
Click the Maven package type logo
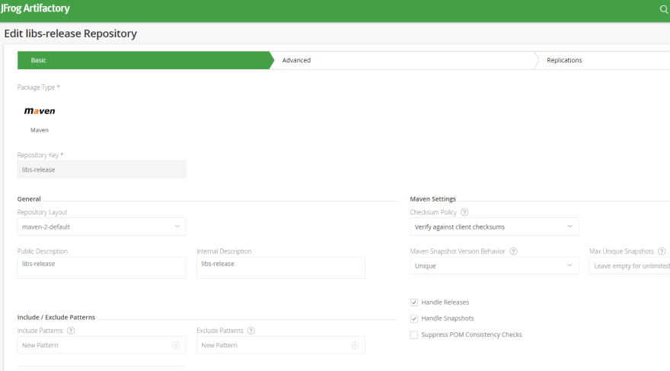[x=40, y=111]
